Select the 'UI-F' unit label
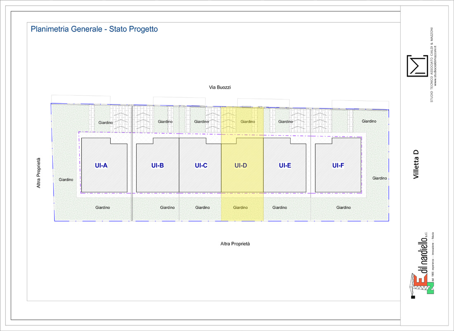 tap(338, 165)
